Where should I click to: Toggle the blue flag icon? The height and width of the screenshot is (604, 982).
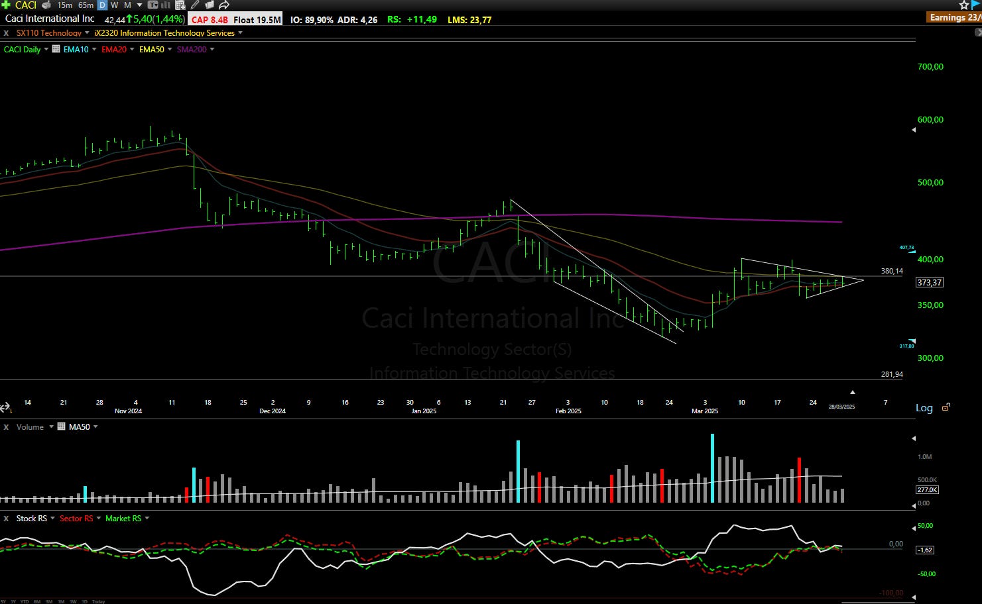[976, 5]
